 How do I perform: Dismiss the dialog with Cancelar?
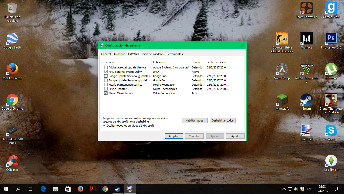194,136
